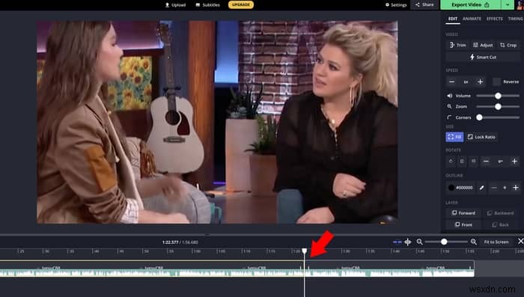524x297 pixels.
Task: Click the user avatar in top corner
Action: pyautogui.click(x=520, y=4)
